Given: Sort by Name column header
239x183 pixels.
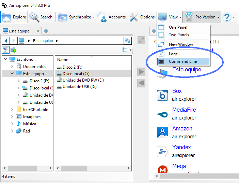Looking at the screenshot, I should click(x=63, y=60).
